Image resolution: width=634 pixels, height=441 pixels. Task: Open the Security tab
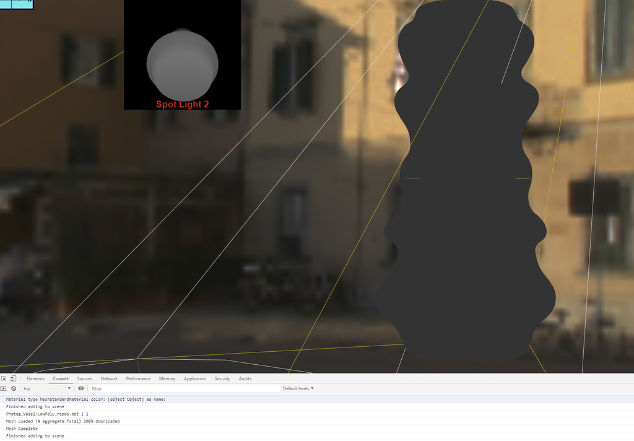(222, 378)
